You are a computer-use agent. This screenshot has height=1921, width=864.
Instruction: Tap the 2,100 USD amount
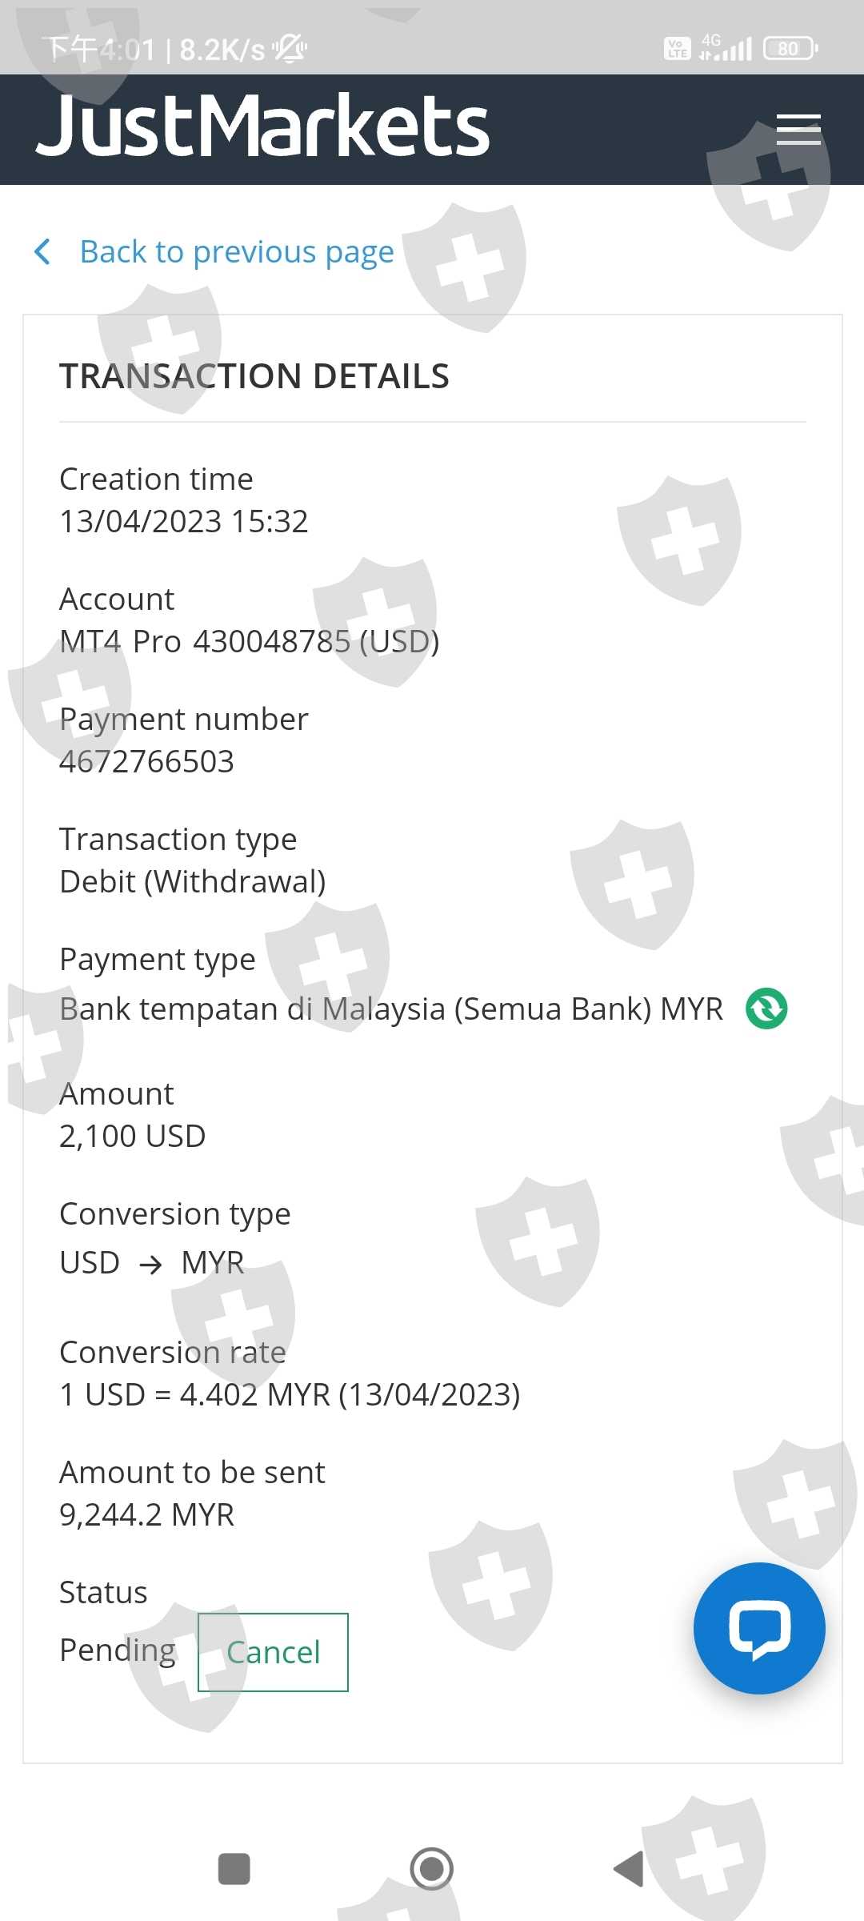coord(133,1136)
